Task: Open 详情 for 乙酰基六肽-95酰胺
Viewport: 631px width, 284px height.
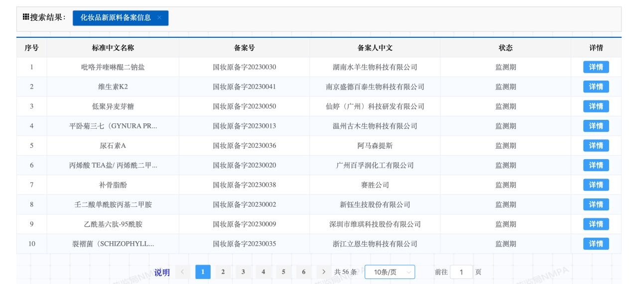Action: click(596, 224)
